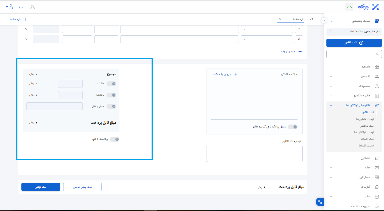This screenshot has width=384, height=211.
Task: Click the notification bell icon
Action: (21, 7)
